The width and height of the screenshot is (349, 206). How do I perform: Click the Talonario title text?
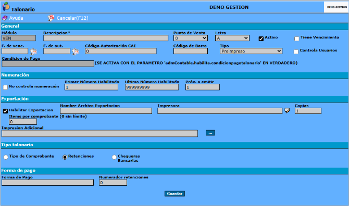(x=23, y=9)
